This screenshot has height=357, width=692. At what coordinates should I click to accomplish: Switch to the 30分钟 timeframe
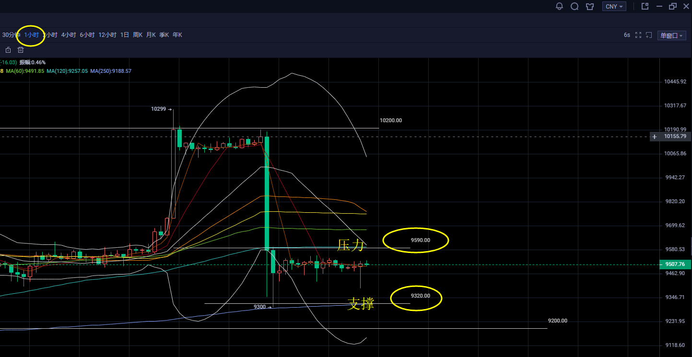tap(11, 35)
